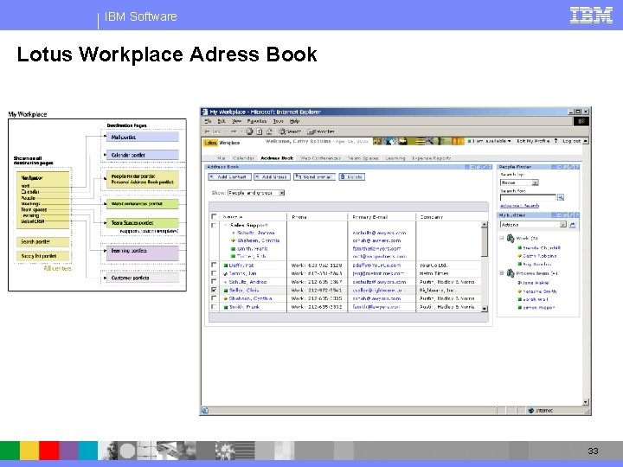Collapse the Process Team buddy group

click(x=501, y=273)
